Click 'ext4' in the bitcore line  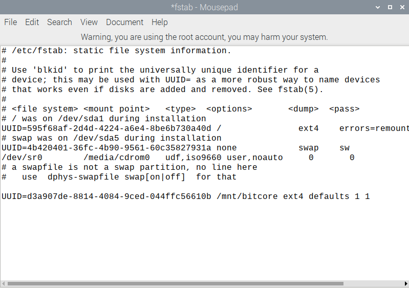tap(293, 196)
